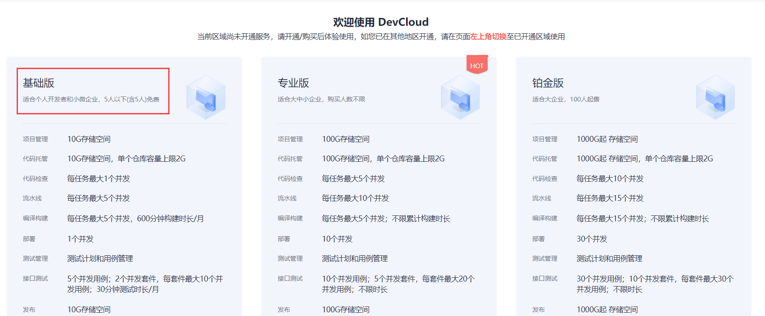Screen dimensions: 765x316
Task: Click the red 左上角切换 link text
Action: point(488,37)
